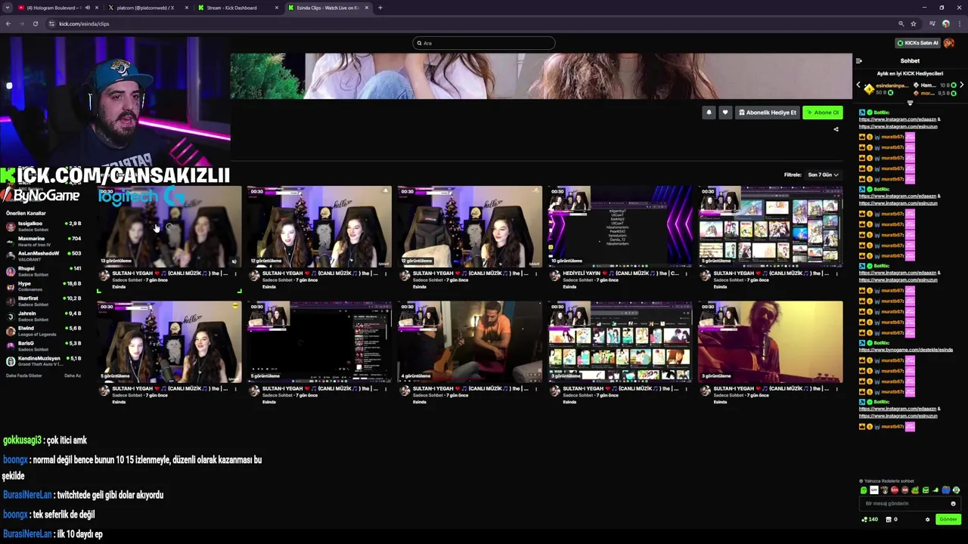
Task: Click the share icon below Abone Ol
Action: [836, 129]
